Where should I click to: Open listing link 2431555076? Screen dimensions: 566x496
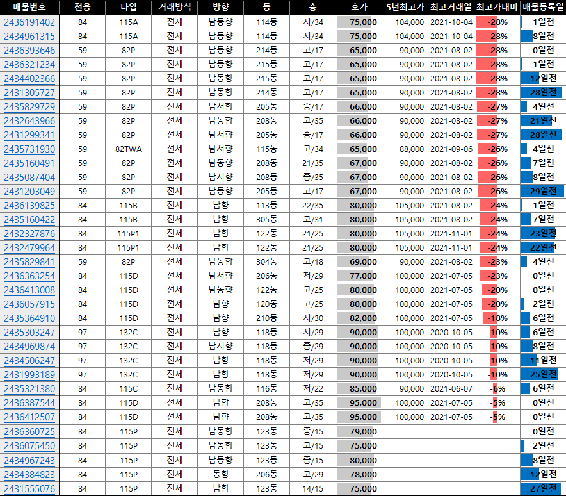tap(29, 489)
